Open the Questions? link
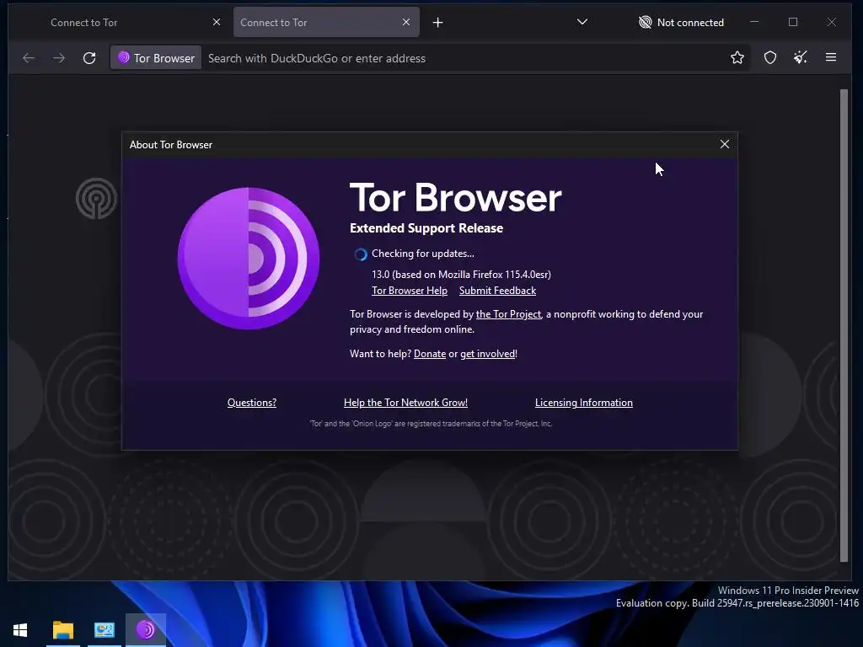This screenshot has height=647, width=863. [x=251, y=403]
